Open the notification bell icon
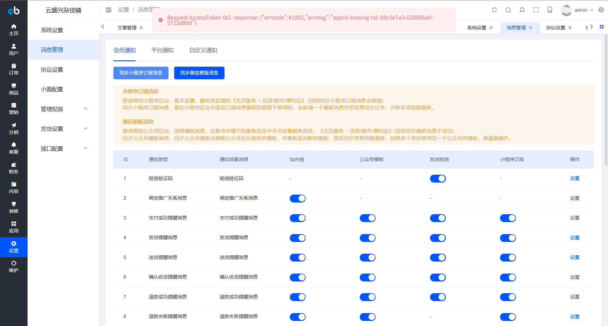Screen dimensions: 608x326 [522, 10]
